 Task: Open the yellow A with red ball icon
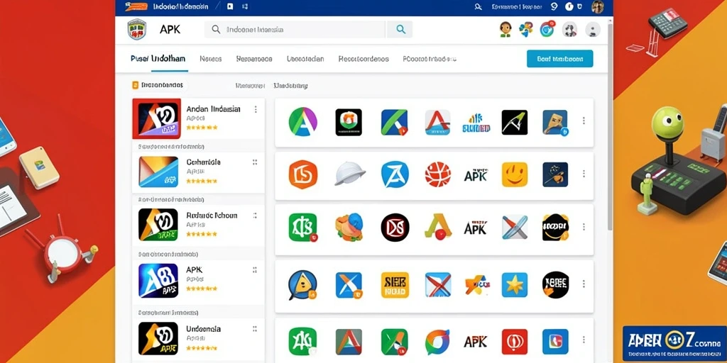click(437, 227)
